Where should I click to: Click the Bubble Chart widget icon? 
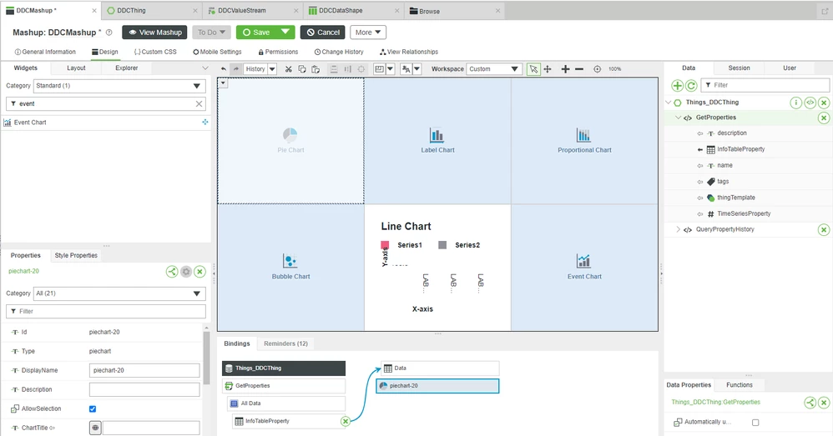pos(290,261)
